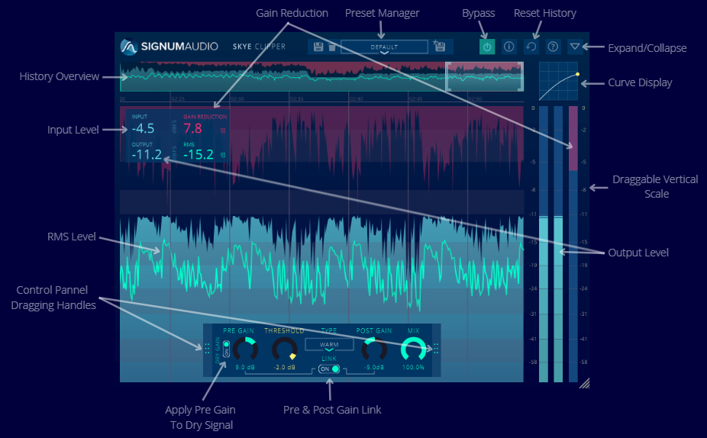Select the 02:35 timeline marker
Screen dimensions: 707x438
(x=297, y=98)
